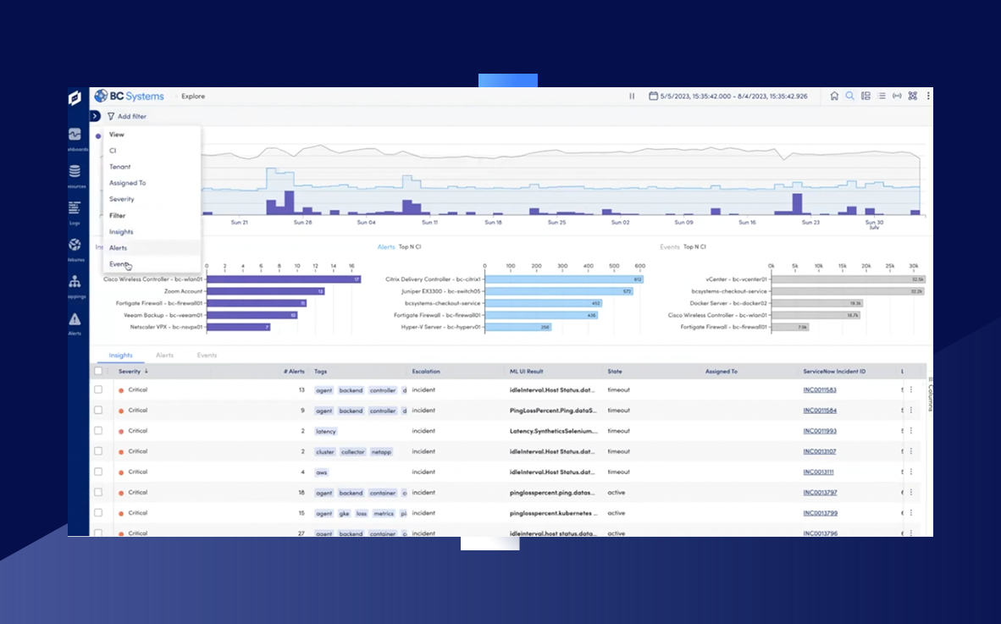This screenshot has width=1001, height=624.
Task: Open incident link INC0011993
Action: pyautogui.click(x=820, y=431)
